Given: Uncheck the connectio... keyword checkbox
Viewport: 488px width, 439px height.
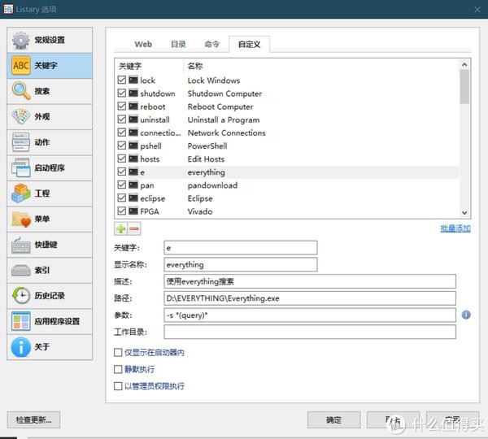Looking at the screenshot, I should (122, 133).
